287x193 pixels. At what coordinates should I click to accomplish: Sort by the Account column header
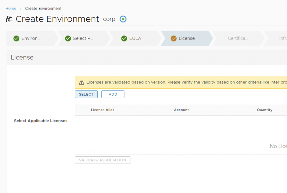(x=181, y=110)
